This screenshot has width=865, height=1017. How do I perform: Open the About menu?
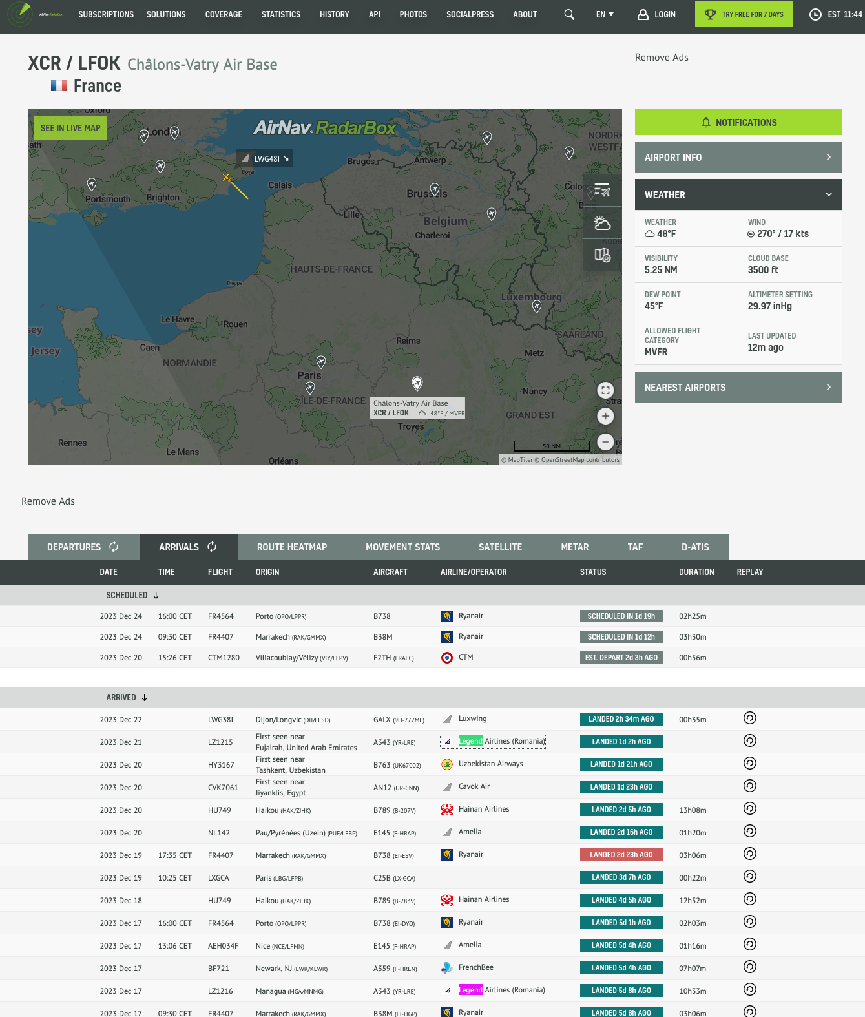tap(525, 14)
